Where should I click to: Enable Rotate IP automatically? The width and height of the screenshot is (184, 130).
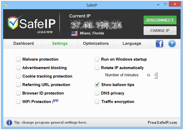(x=97, y=68)
